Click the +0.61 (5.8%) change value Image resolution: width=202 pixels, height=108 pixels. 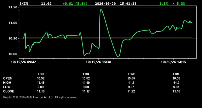(x=75, y=4)
